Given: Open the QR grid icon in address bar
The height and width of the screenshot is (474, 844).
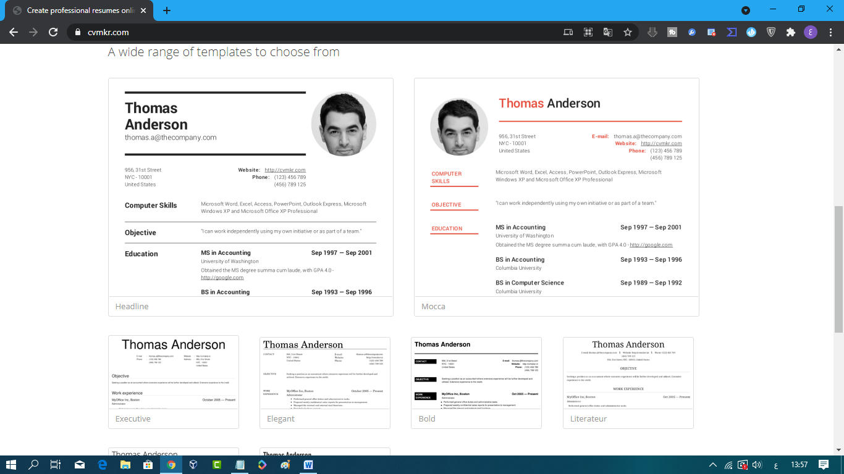Looking at the screenshot, I should pyautogui.click(x=588, y=32).
